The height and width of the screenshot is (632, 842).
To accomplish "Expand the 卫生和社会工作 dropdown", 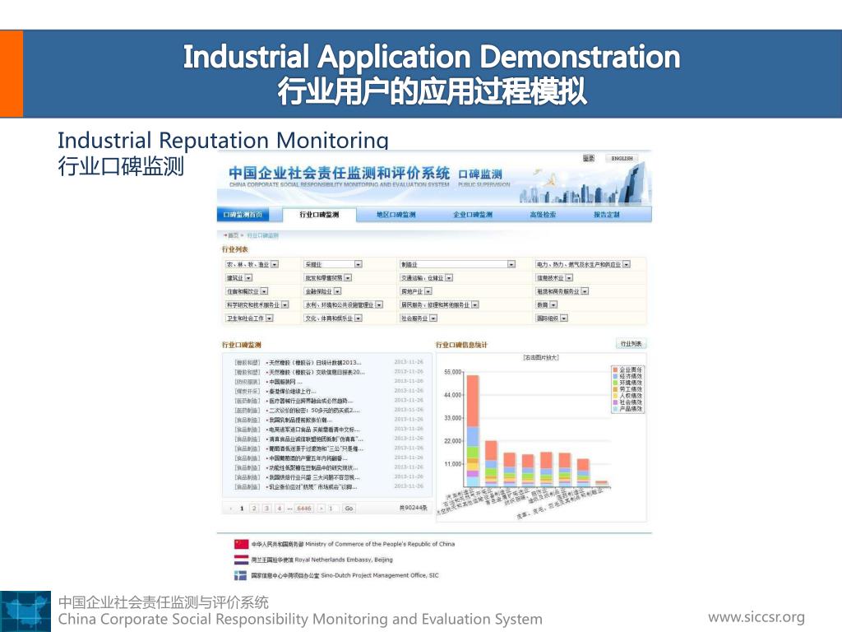I will click(x=249, y=318).
